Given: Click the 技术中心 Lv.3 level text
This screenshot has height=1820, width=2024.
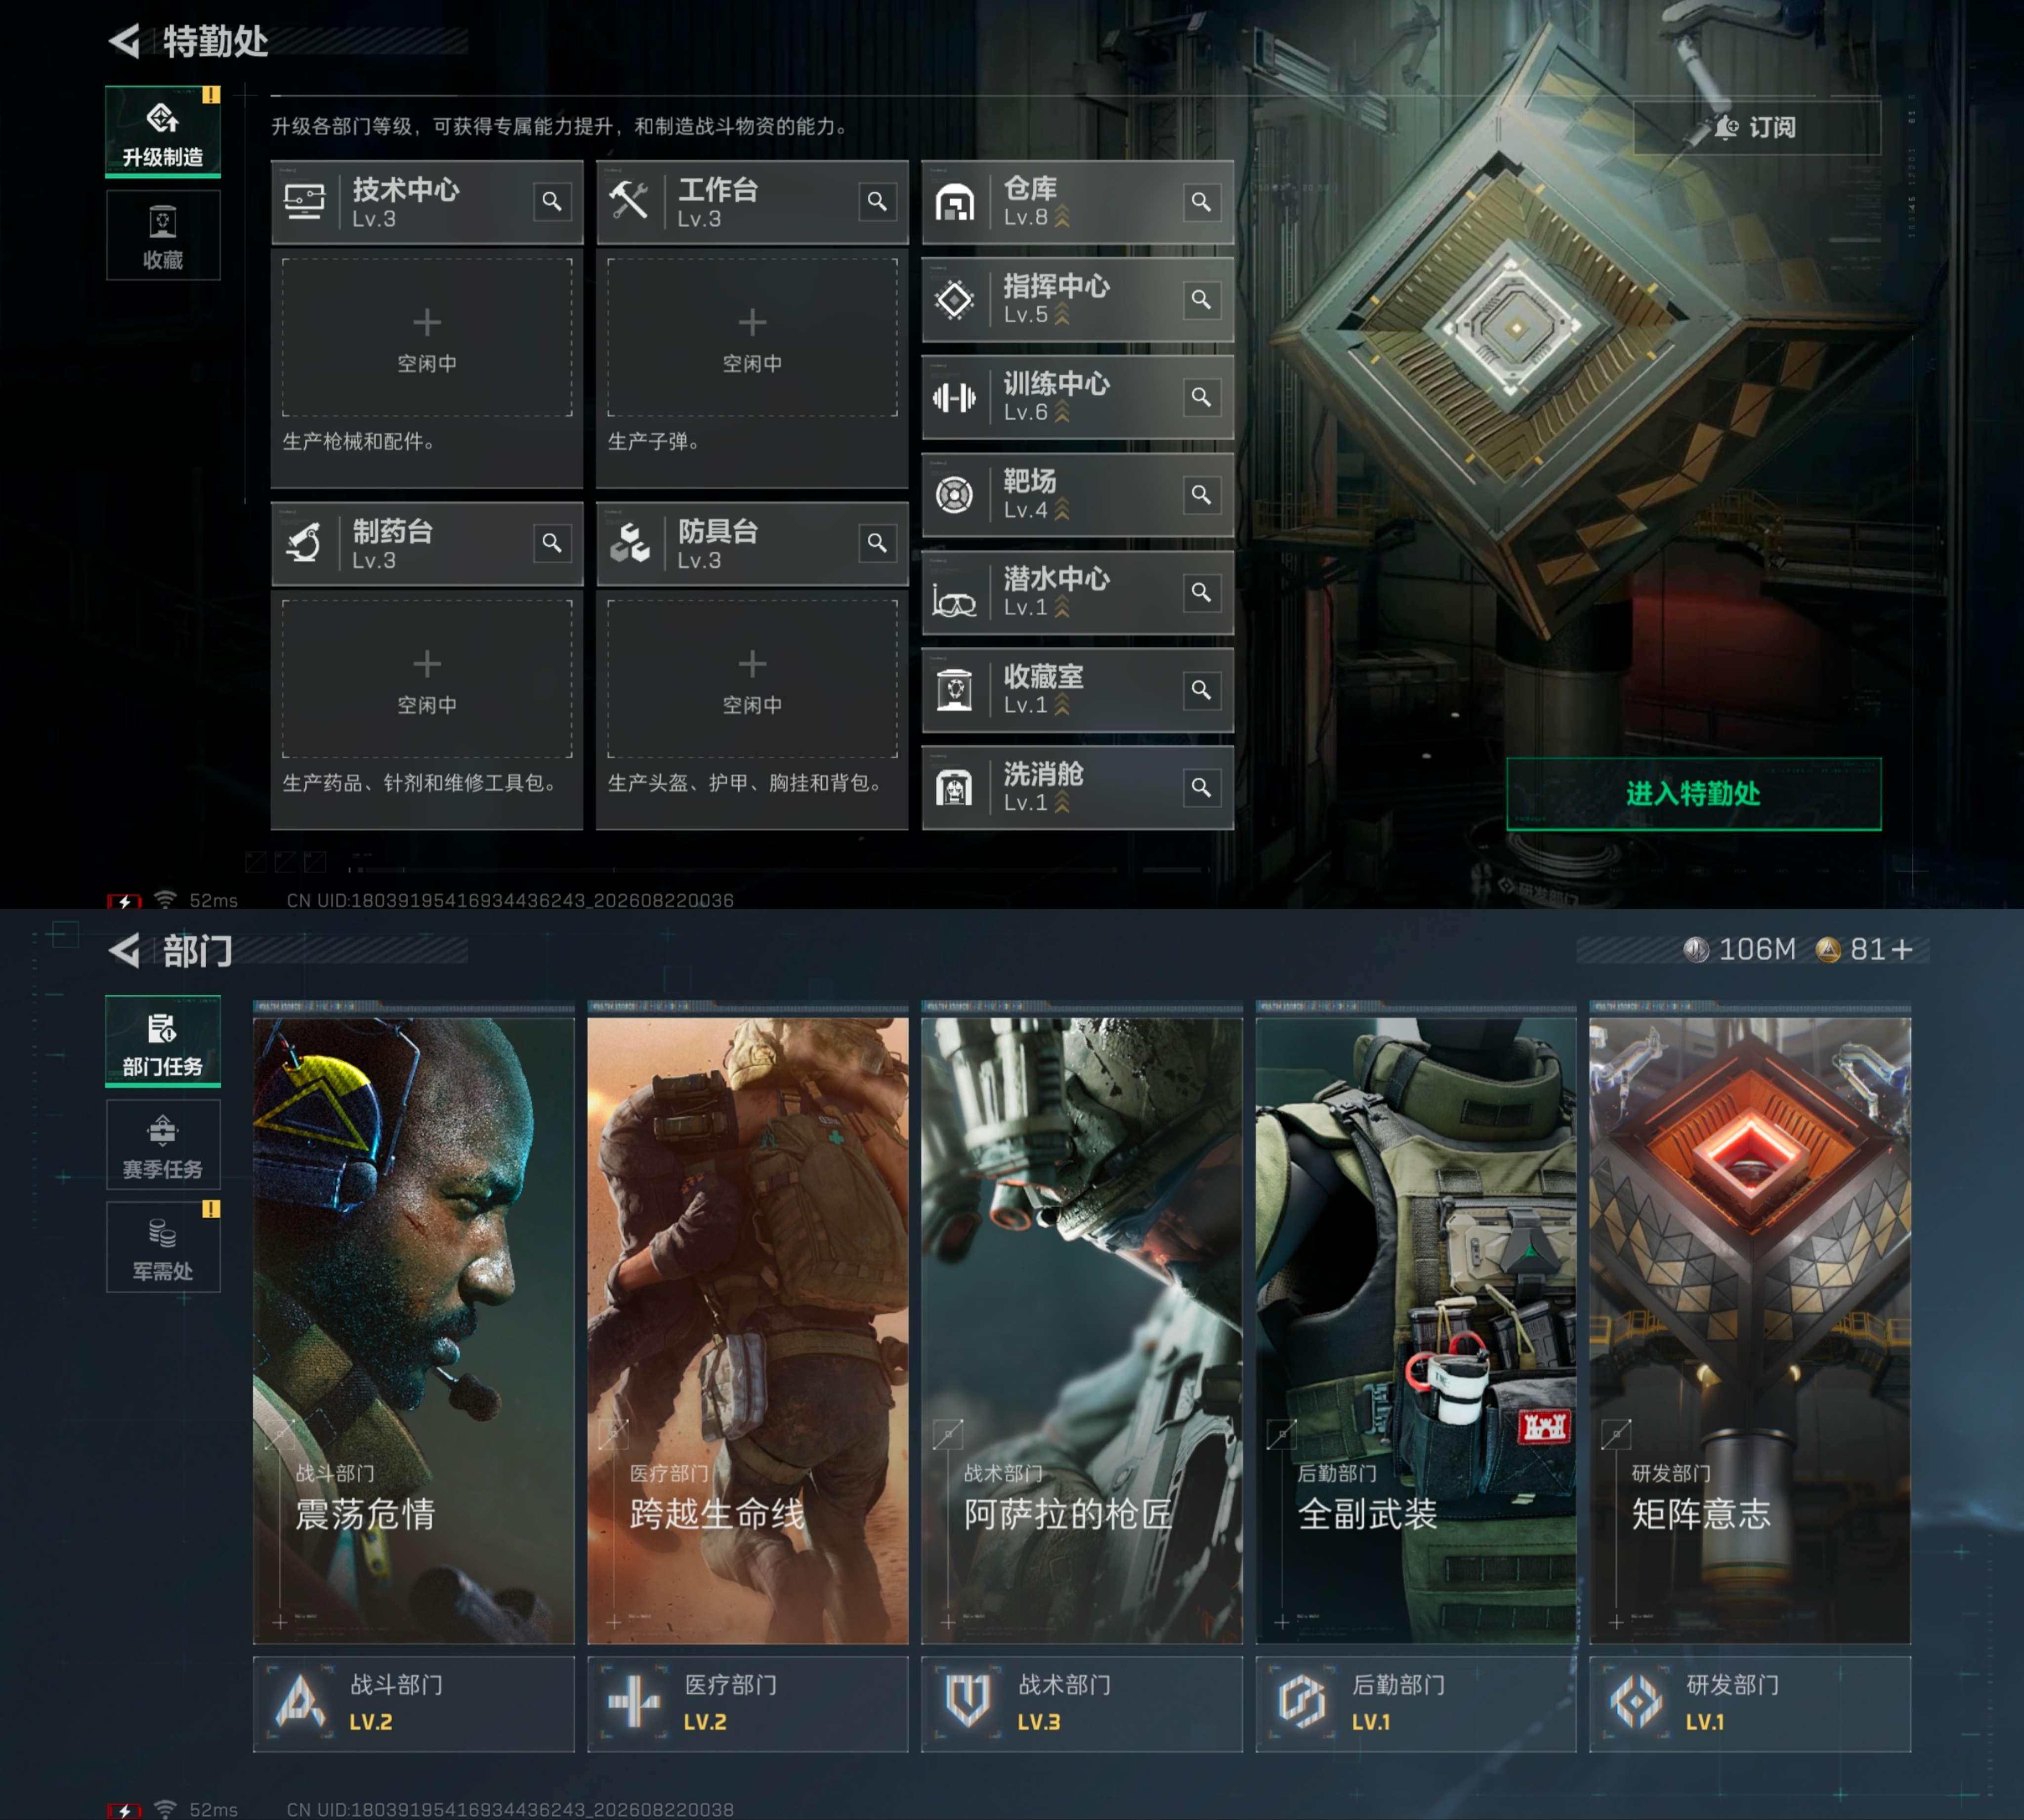Looking at the screenshot, I should coord(374,219).
